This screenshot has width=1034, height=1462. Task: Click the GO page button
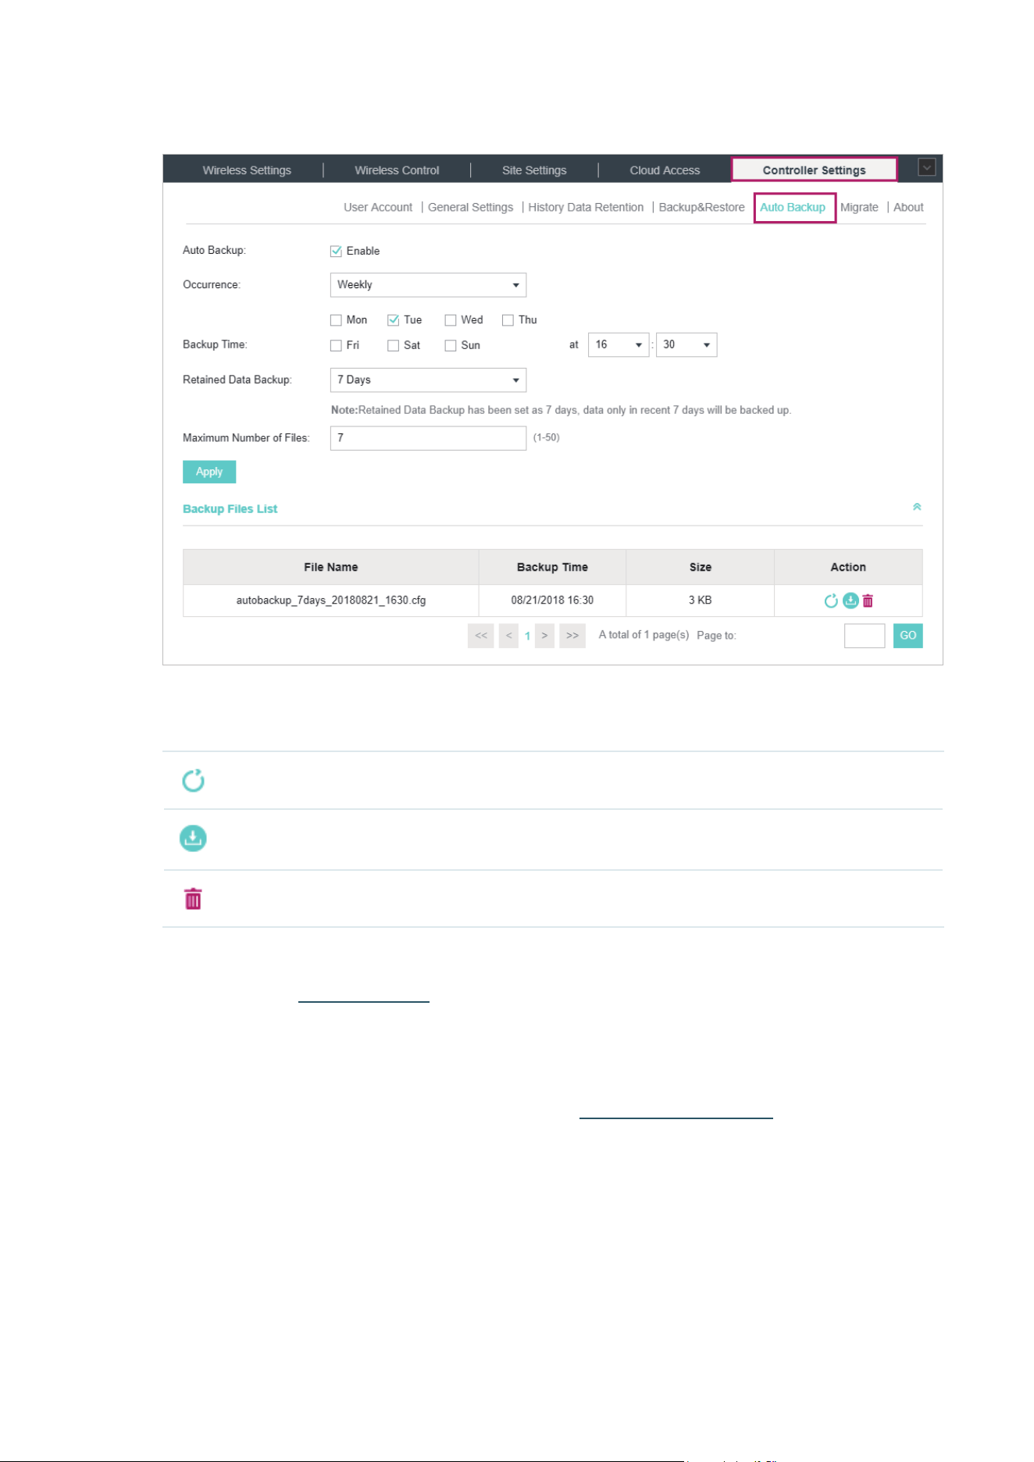tap(907, 636)
